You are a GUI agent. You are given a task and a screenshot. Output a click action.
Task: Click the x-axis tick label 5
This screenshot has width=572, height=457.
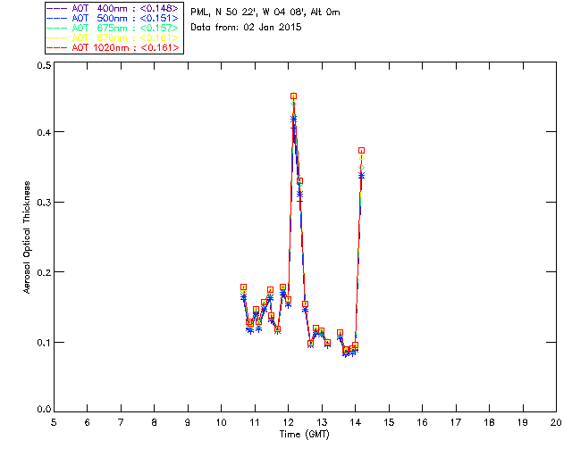(x=54, y=422)
